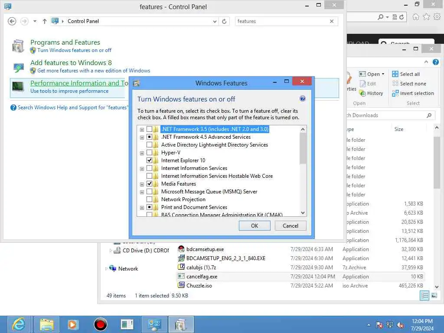The height and width of the screenshot is (333, 444).
Task: Open the recent locations dropdown arrow
Action: pos(35,21)
